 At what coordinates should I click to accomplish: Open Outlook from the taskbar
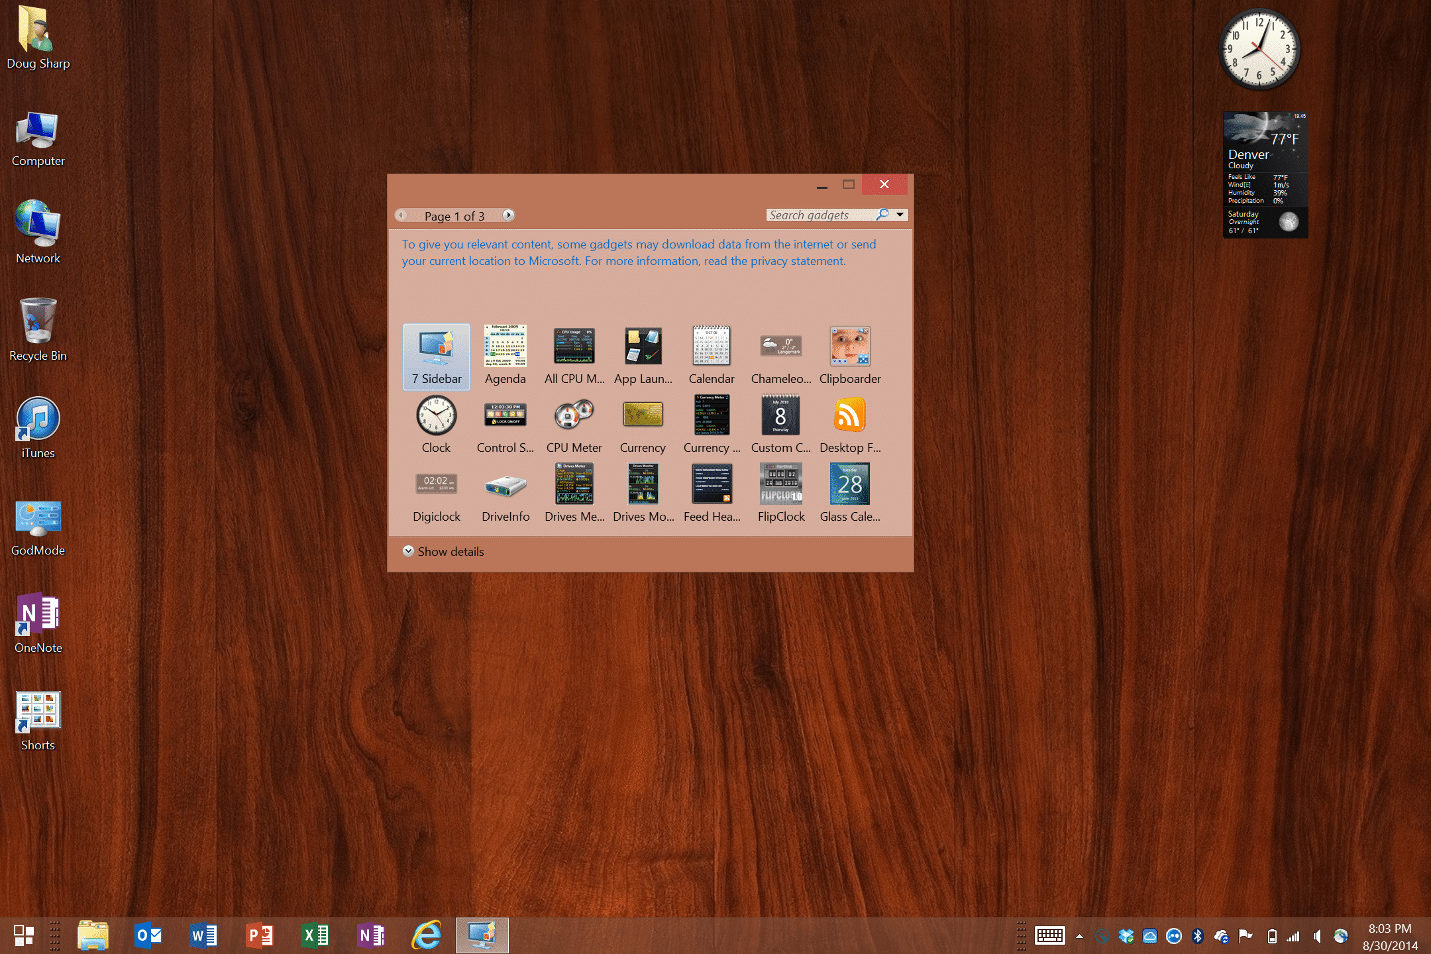point(148,935)
